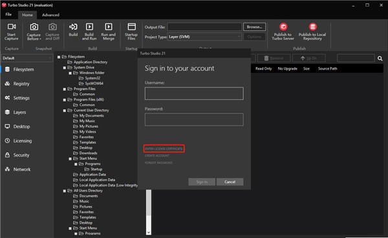388x238 pixels.
Task: Select My Pictures in the tree
Action: tap(89, 126)
